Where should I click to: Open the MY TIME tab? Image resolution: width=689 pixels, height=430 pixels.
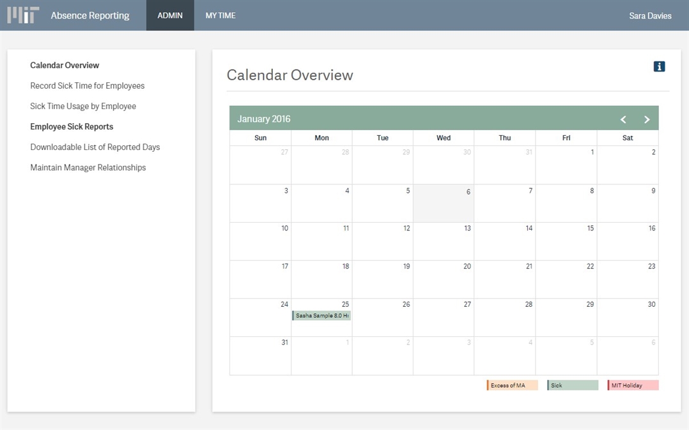point(221,15)
